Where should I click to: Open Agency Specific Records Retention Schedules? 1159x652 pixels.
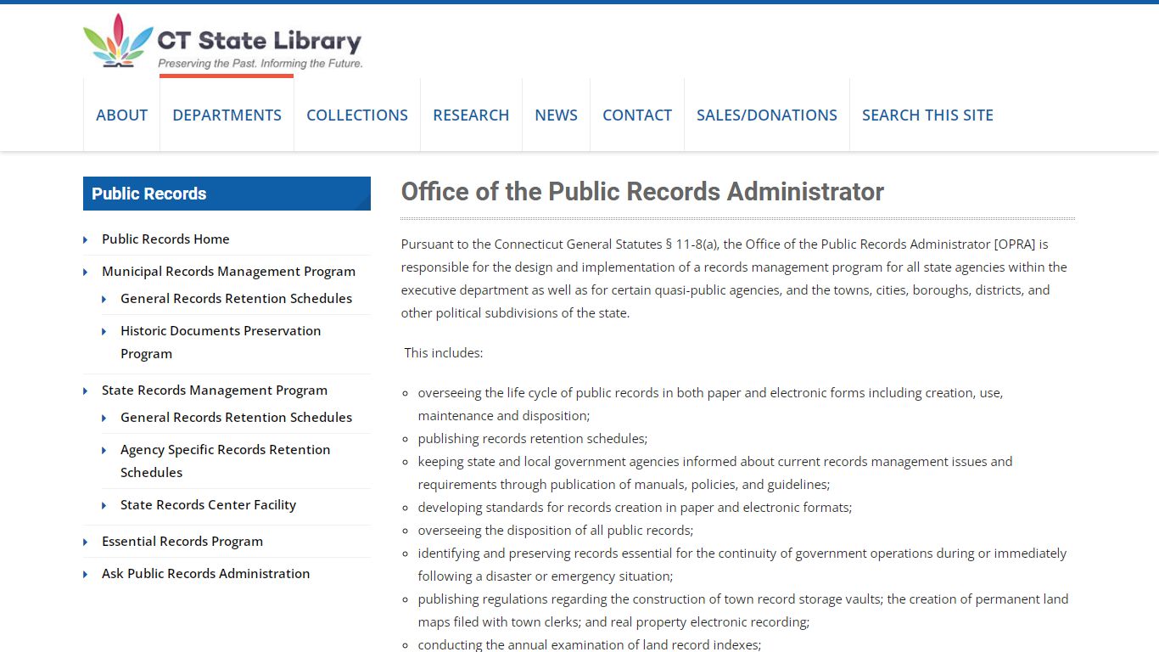(225, 461)
